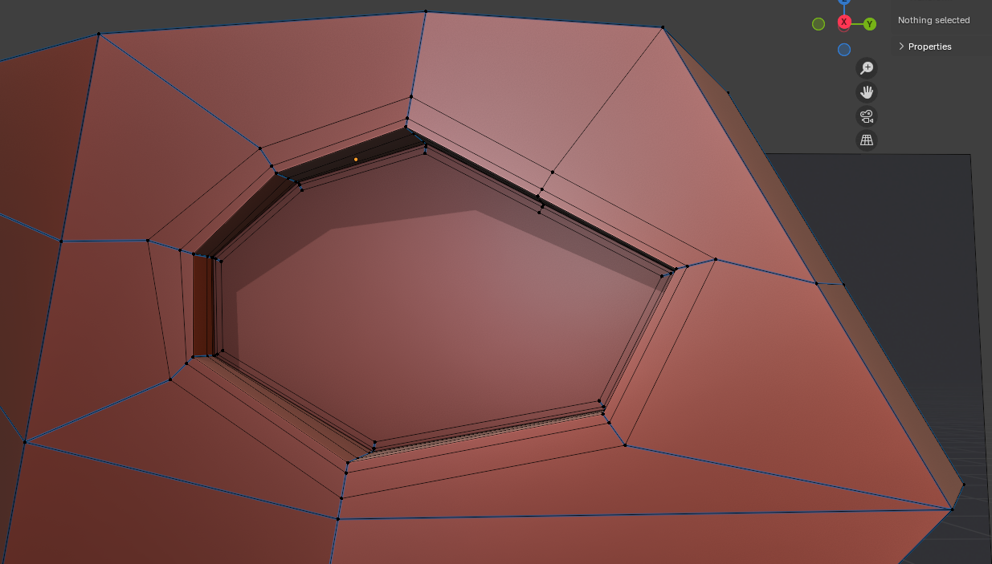Image resolution: width=992 pixels, height=564 pixels.
Task: Click the Pan hand icon to move the view
Action: pyautogui.click(x=867, y=92)
